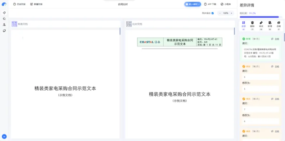Click the modified-to value 6
Image resolution: width=285 pixels, height=141 pixels.
[261, 121]
